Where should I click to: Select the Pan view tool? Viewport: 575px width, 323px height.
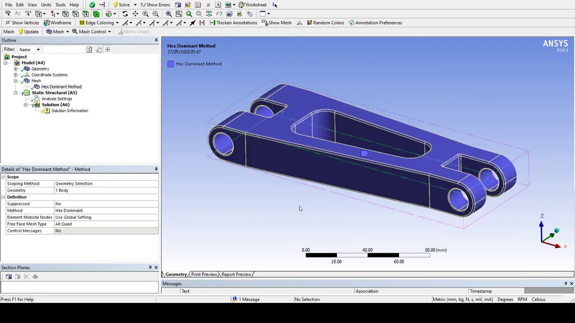coord(135,14)
